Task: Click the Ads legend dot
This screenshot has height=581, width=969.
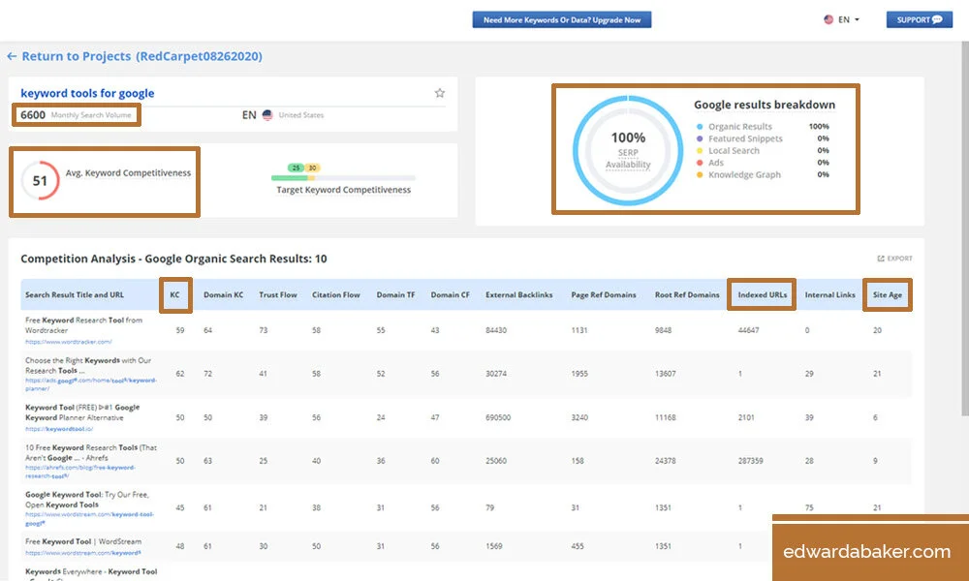Action: pyautogui.click(x=700, y=163)
